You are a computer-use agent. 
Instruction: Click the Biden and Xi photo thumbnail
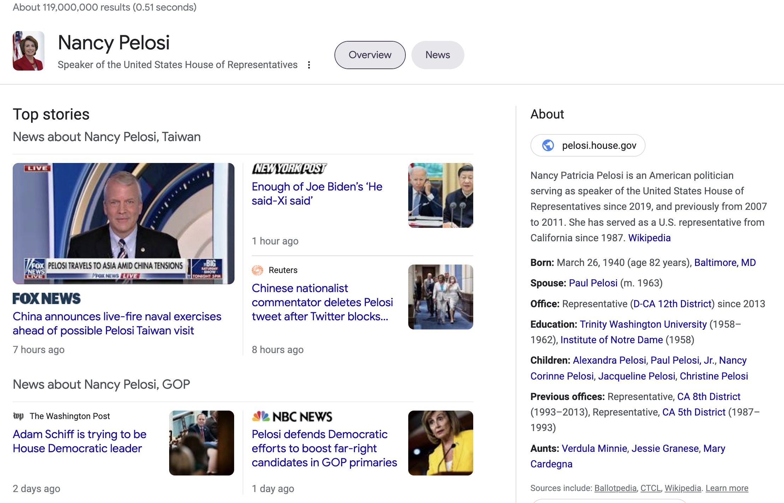441,195
